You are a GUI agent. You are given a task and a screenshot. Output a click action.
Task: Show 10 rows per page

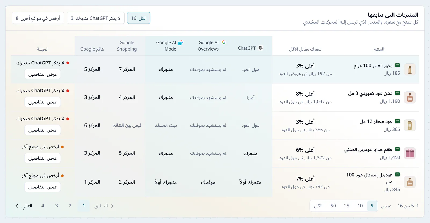point(360,206)
